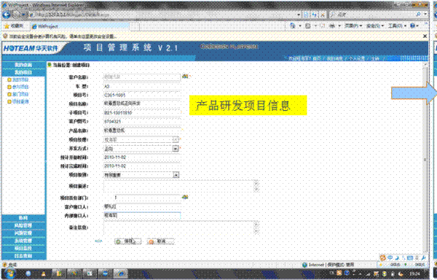Click the IE compatibility view icon

point(307,15)
